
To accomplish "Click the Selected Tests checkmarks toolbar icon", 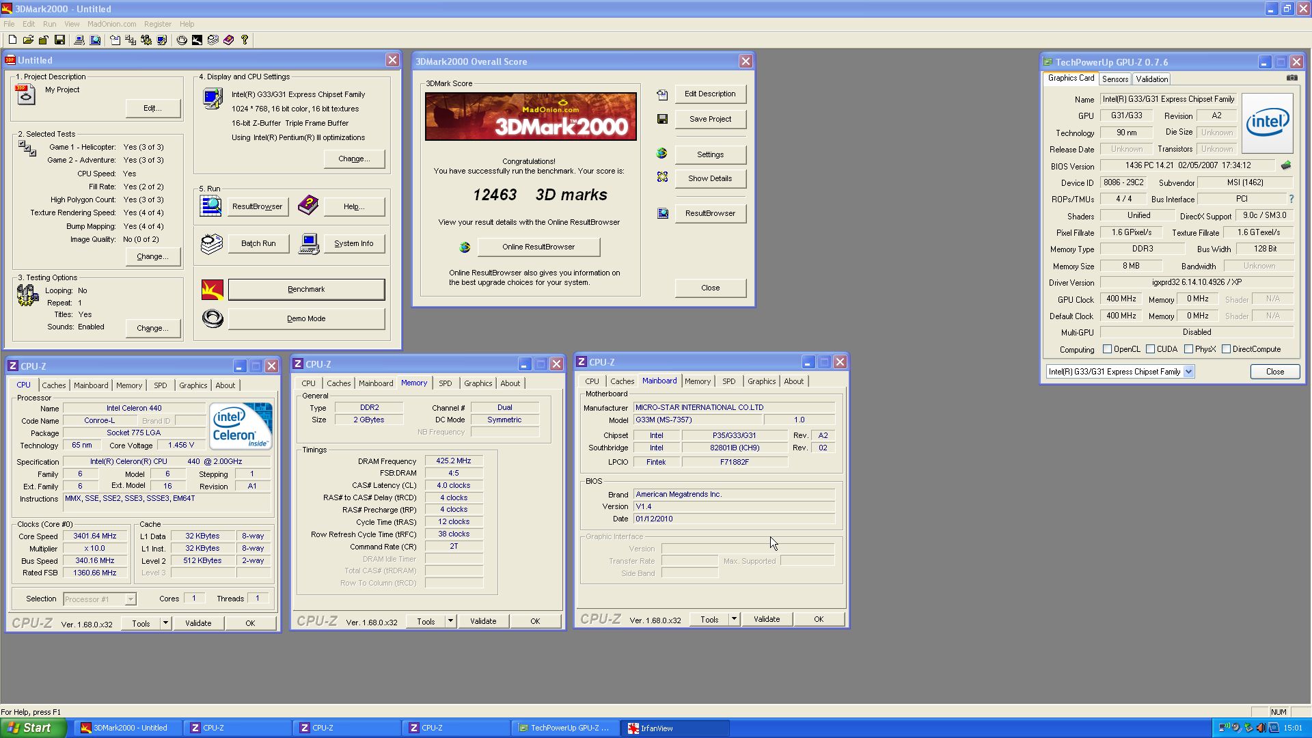I will coord(131,40).
